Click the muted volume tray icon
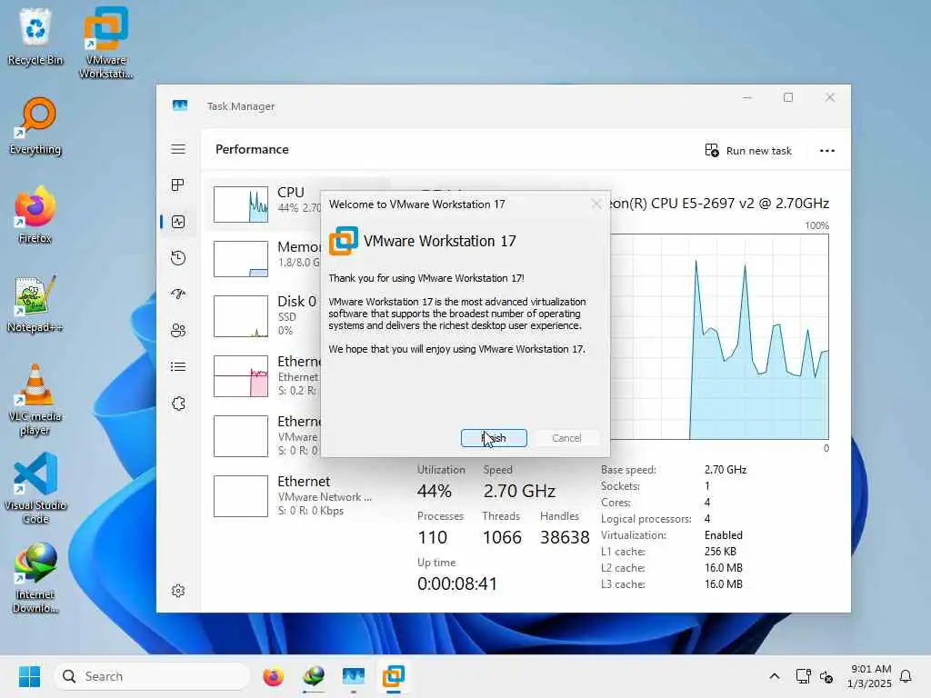931x698 pixels. pos(826,676)
